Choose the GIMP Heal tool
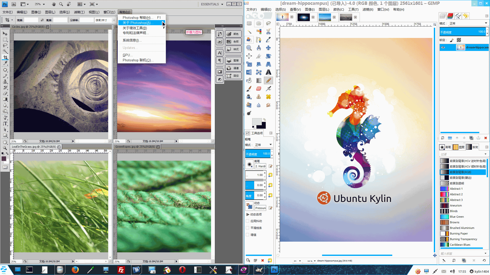490x275 pixels. (268, 97)
